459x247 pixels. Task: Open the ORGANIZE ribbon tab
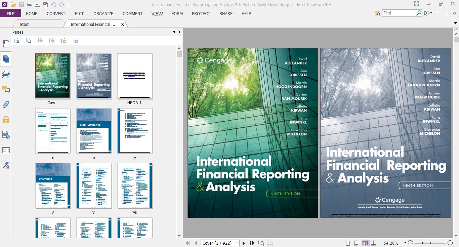click(103, 13)
